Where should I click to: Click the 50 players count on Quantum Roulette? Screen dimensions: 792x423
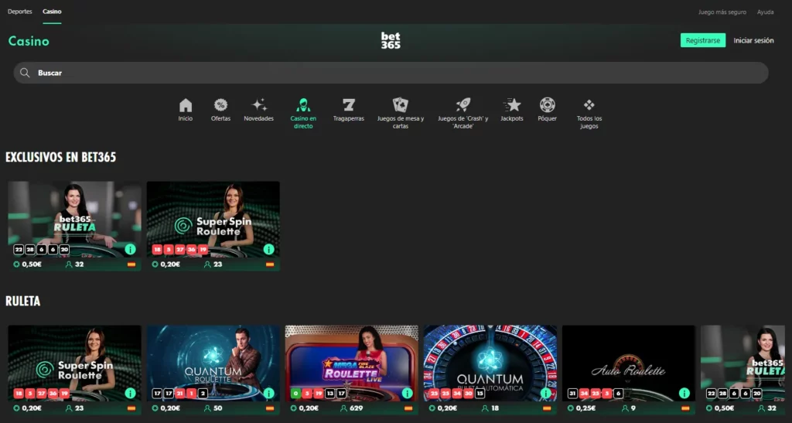[217, 408]
